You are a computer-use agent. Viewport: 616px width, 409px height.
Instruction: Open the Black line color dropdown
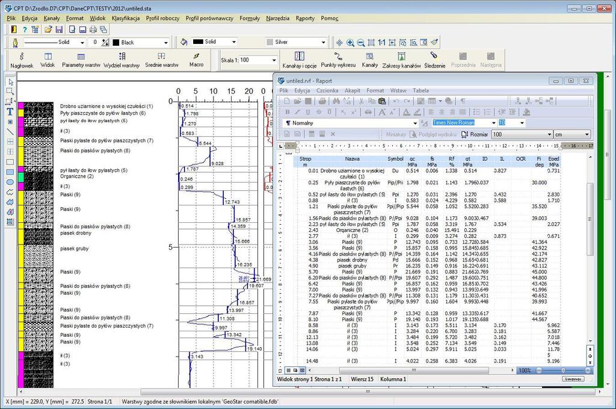coord(166,43)
